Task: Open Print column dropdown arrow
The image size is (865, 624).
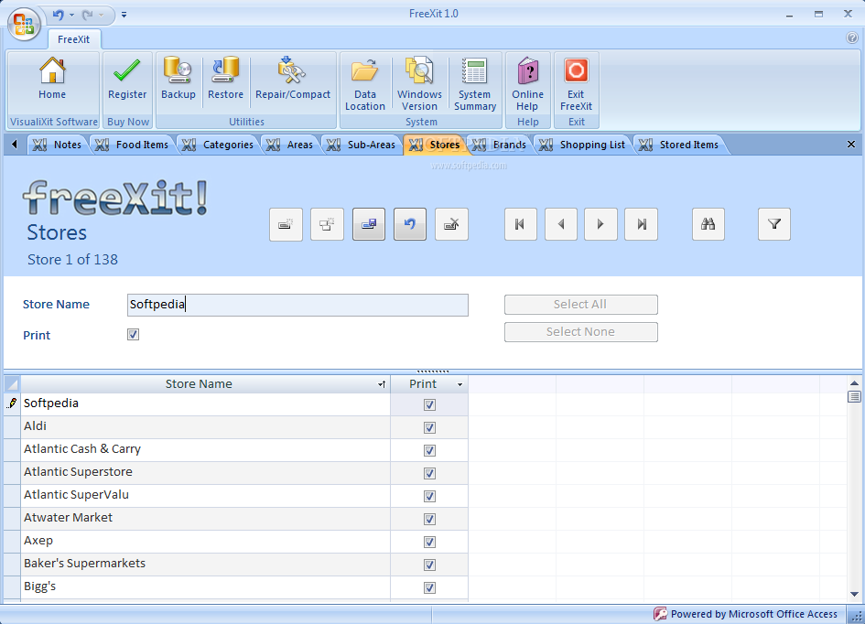Action: 460,384
